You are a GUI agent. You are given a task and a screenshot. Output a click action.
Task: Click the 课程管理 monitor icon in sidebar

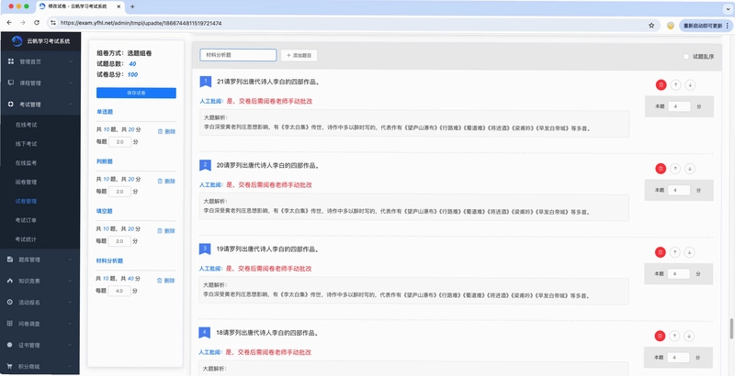click(x=10, y=83)
